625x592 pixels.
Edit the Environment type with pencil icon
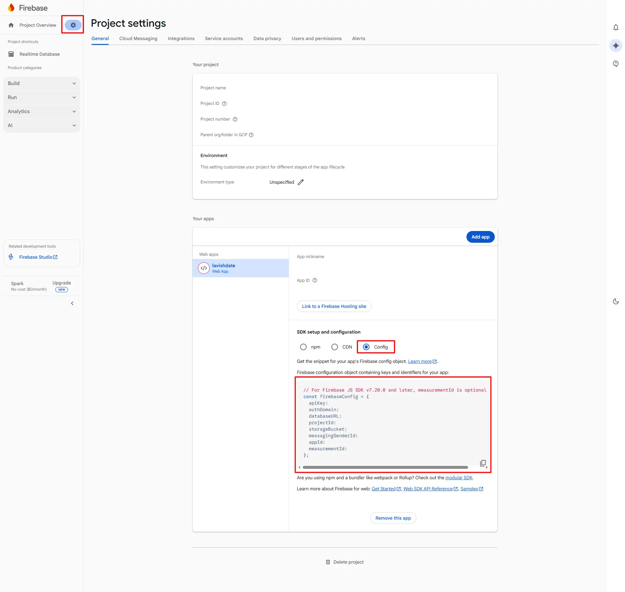(301, 182)
